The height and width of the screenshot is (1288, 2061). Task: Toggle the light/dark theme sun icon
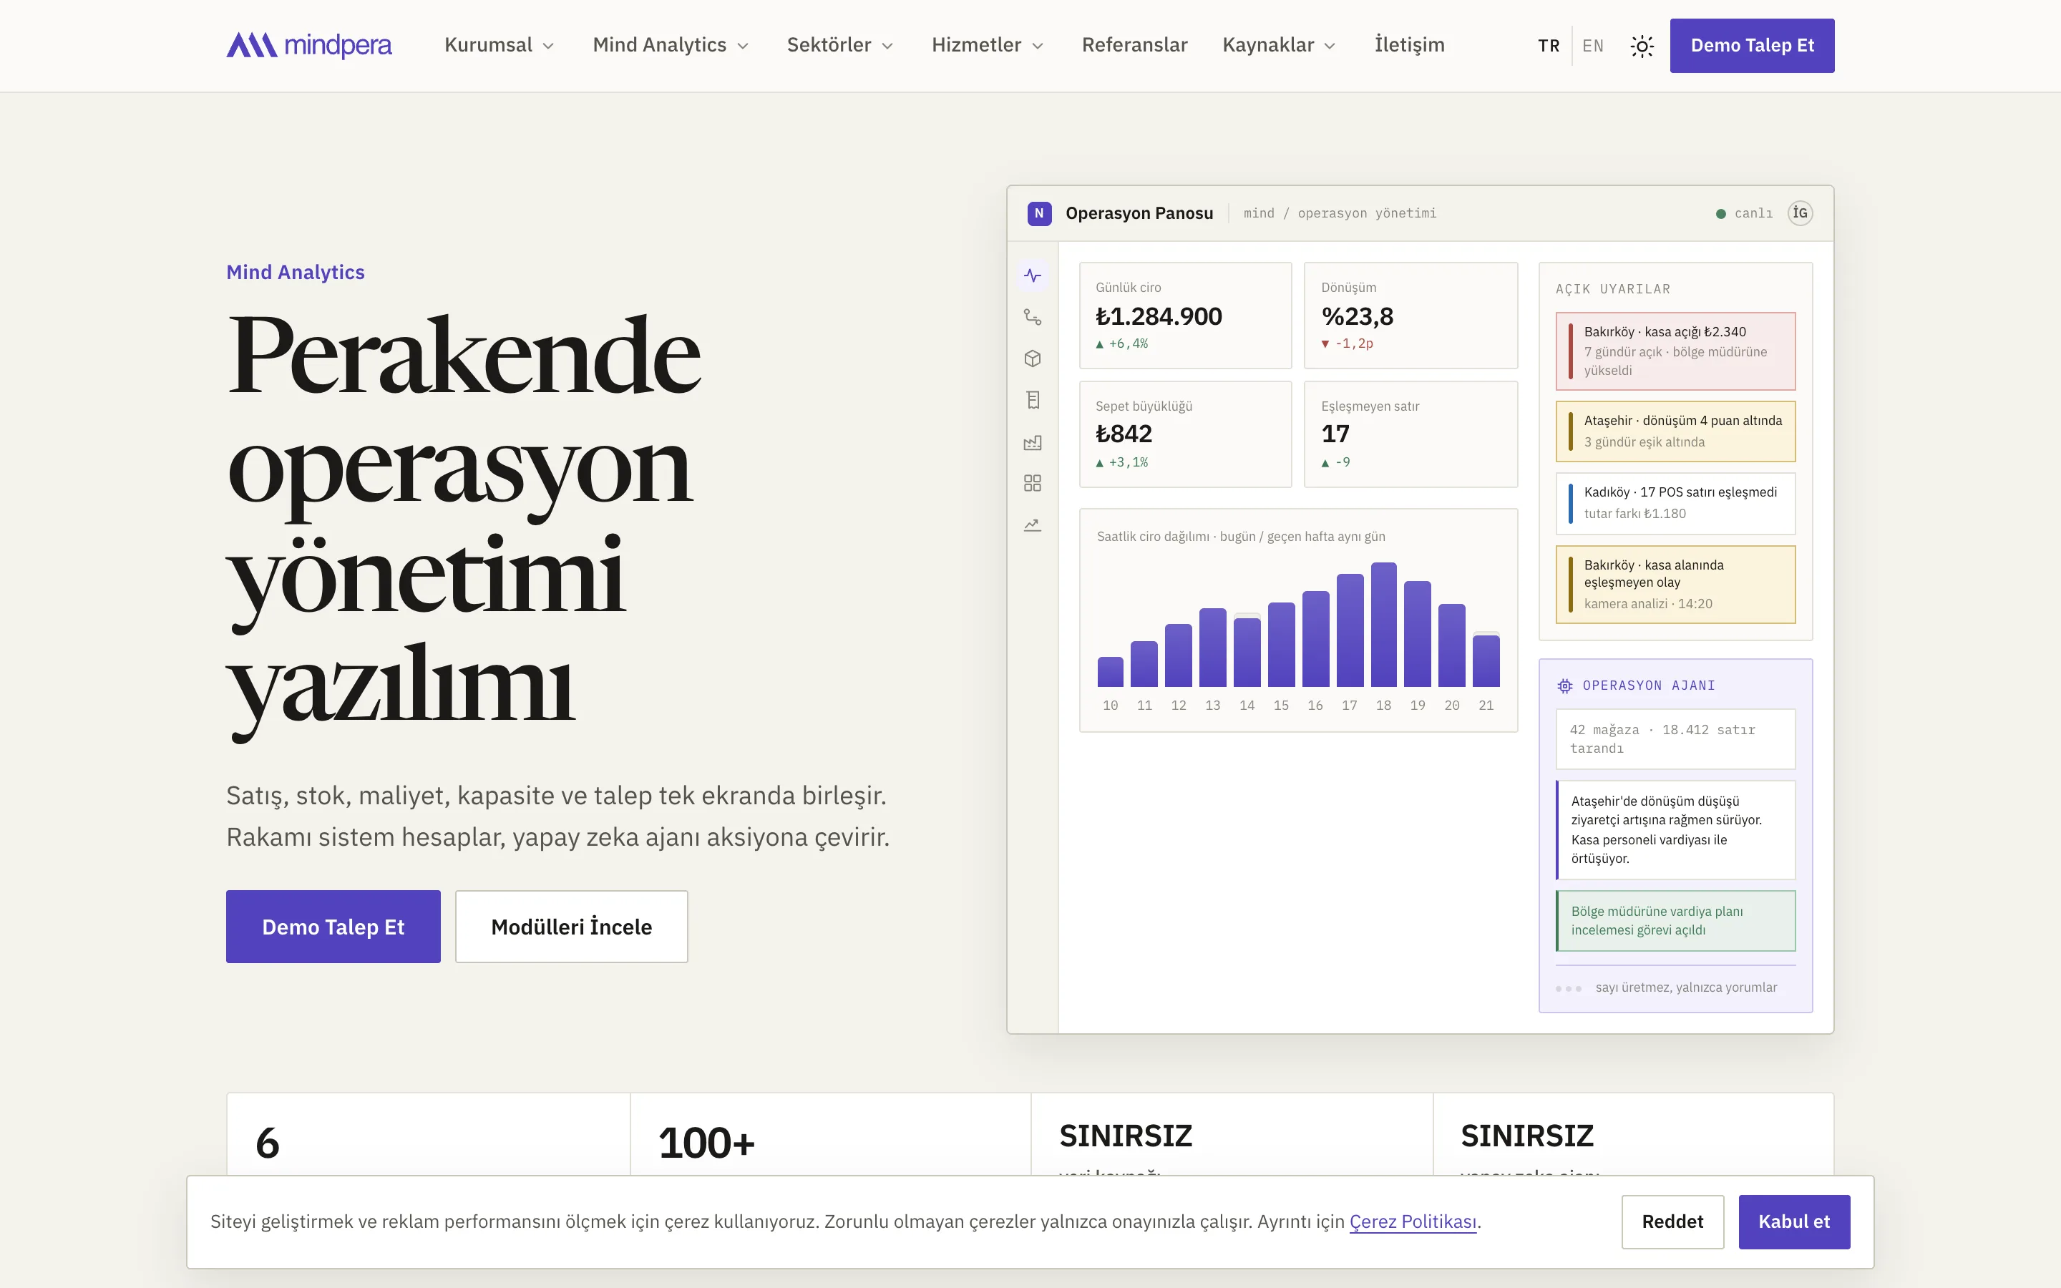pyautogui.click(x=1642, y=46)
